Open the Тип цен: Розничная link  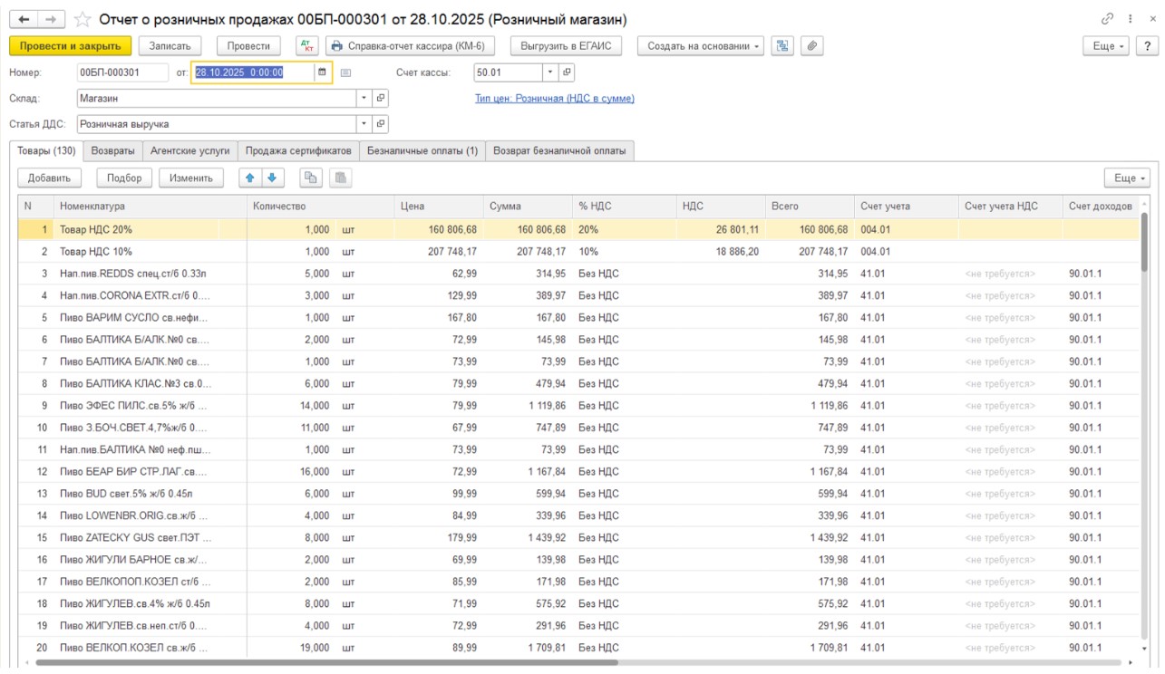pos(555,98)
